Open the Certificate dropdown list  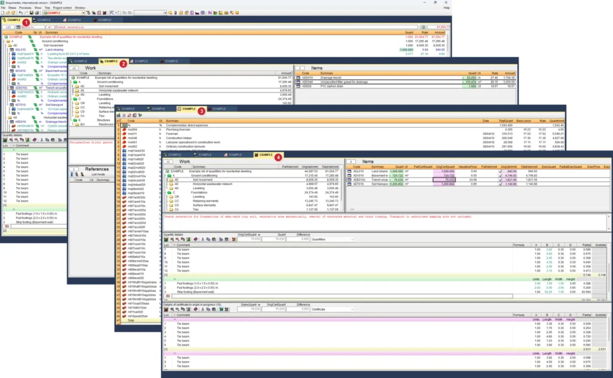[332, 309]
